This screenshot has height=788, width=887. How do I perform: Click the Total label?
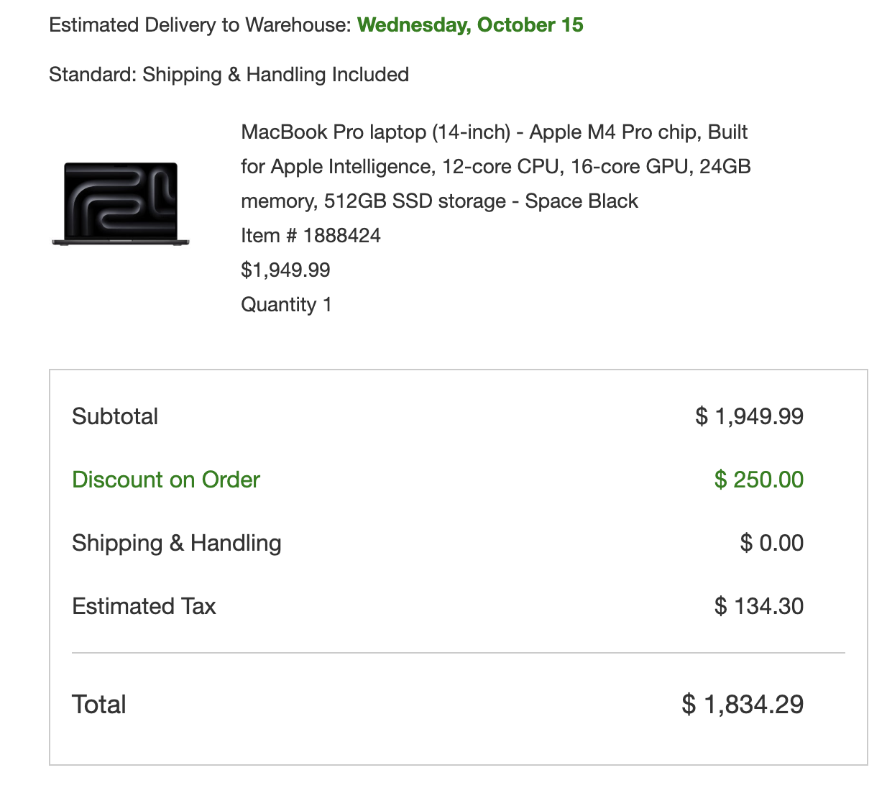tap(99, 705)
